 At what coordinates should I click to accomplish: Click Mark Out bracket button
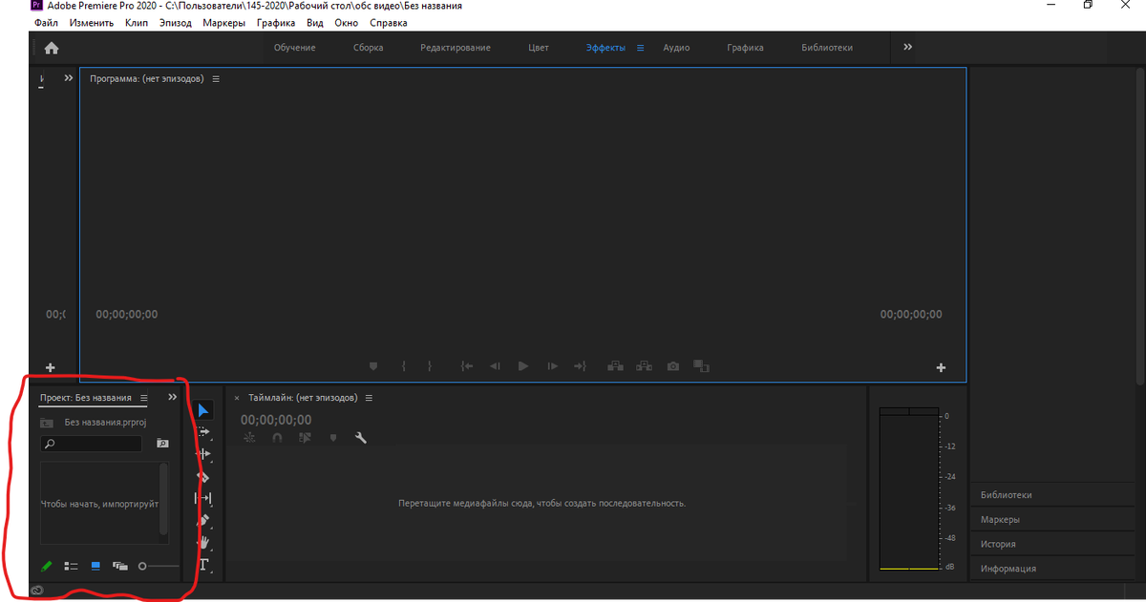click(430, 366)
